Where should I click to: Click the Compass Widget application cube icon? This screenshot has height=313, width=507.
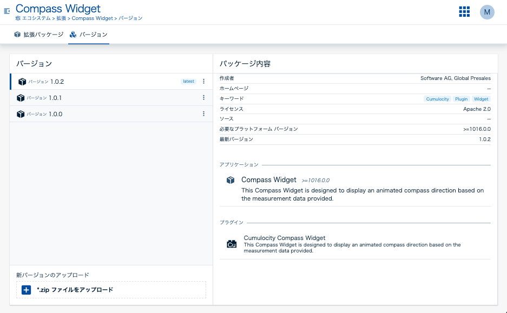pyautogui.click(x=230, y=180)
